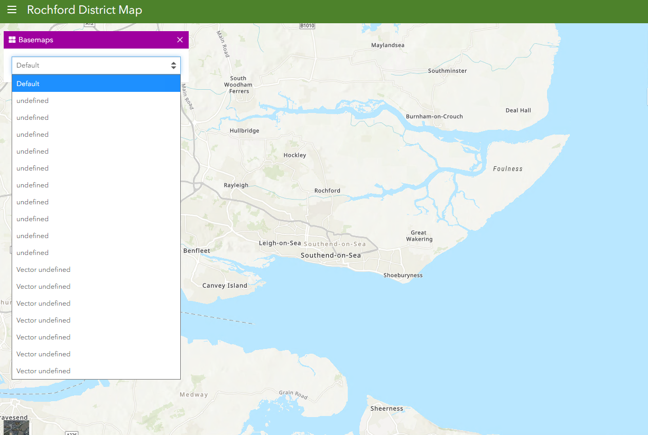Click the Rochford town label on the map
648x435 pixels.
pos(328,191)
